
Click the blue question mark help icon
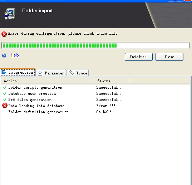click(4, 55)
